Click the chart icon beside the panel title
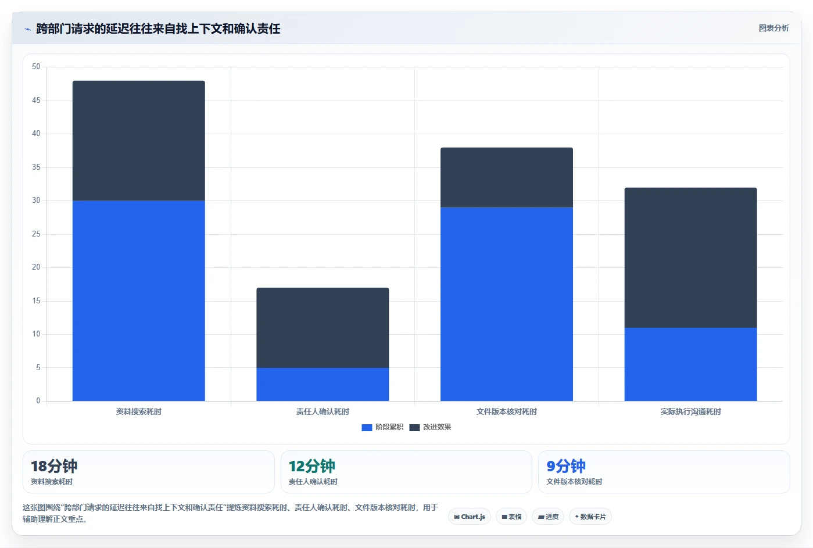The width and height of the screenshot is (813, 548). tap(27, 29)
